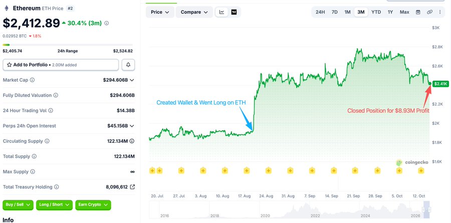Click the news marker above 12. Oct
The width and height of the screenshot is (451, 223).
point(421,170)
